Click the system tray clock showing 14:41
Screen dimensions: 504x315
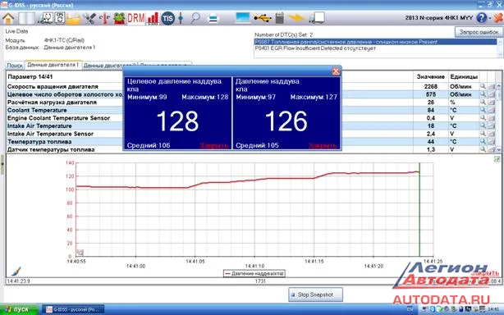point(493,309)
